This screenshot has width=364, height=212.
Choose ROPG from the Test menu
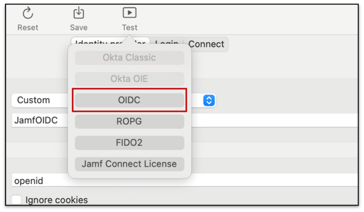[130, 121]
